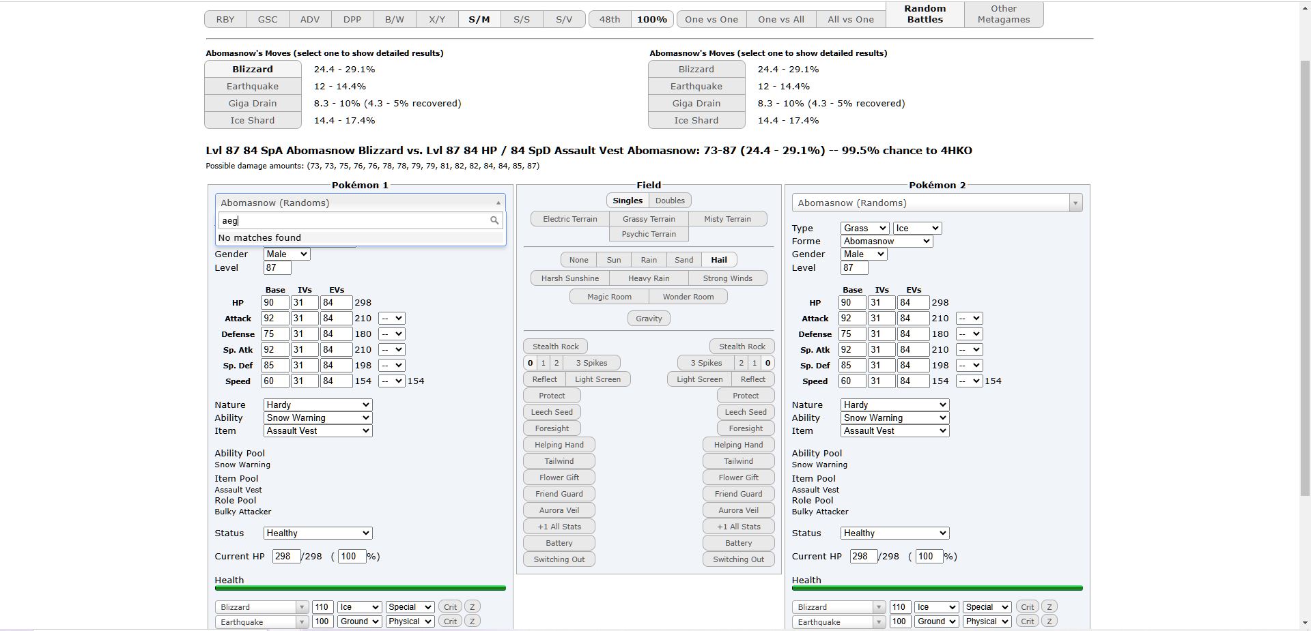Toggle Stealth Rock on Pokémon 1 side

pyautogui.click(x=555, y=347)
